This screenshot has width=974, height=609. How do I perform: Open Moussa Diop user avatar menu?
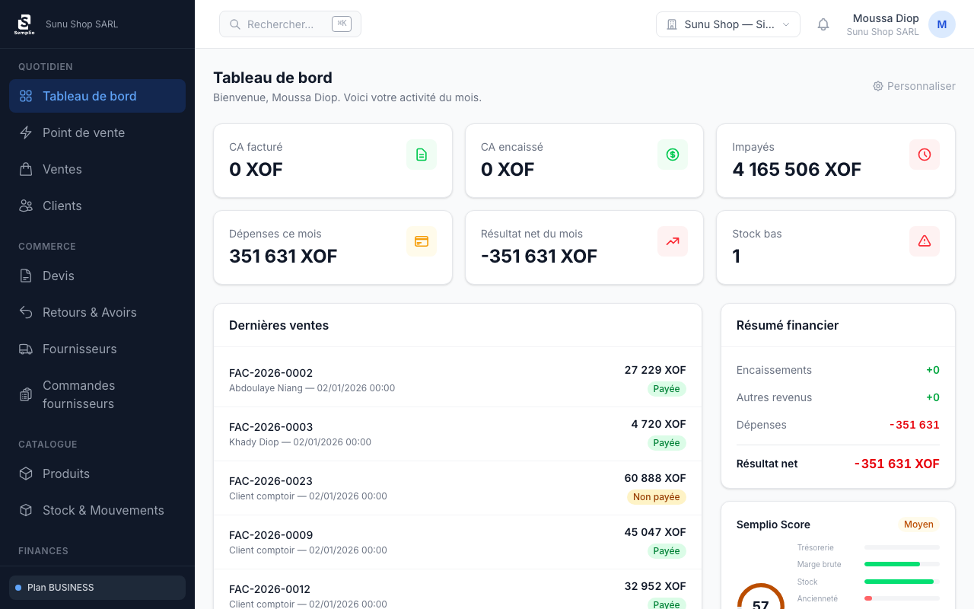click(x=941, y=24)
